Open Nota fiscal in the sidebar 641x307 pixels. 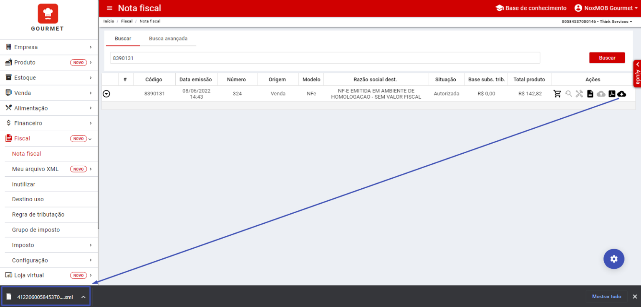point(27,154)
